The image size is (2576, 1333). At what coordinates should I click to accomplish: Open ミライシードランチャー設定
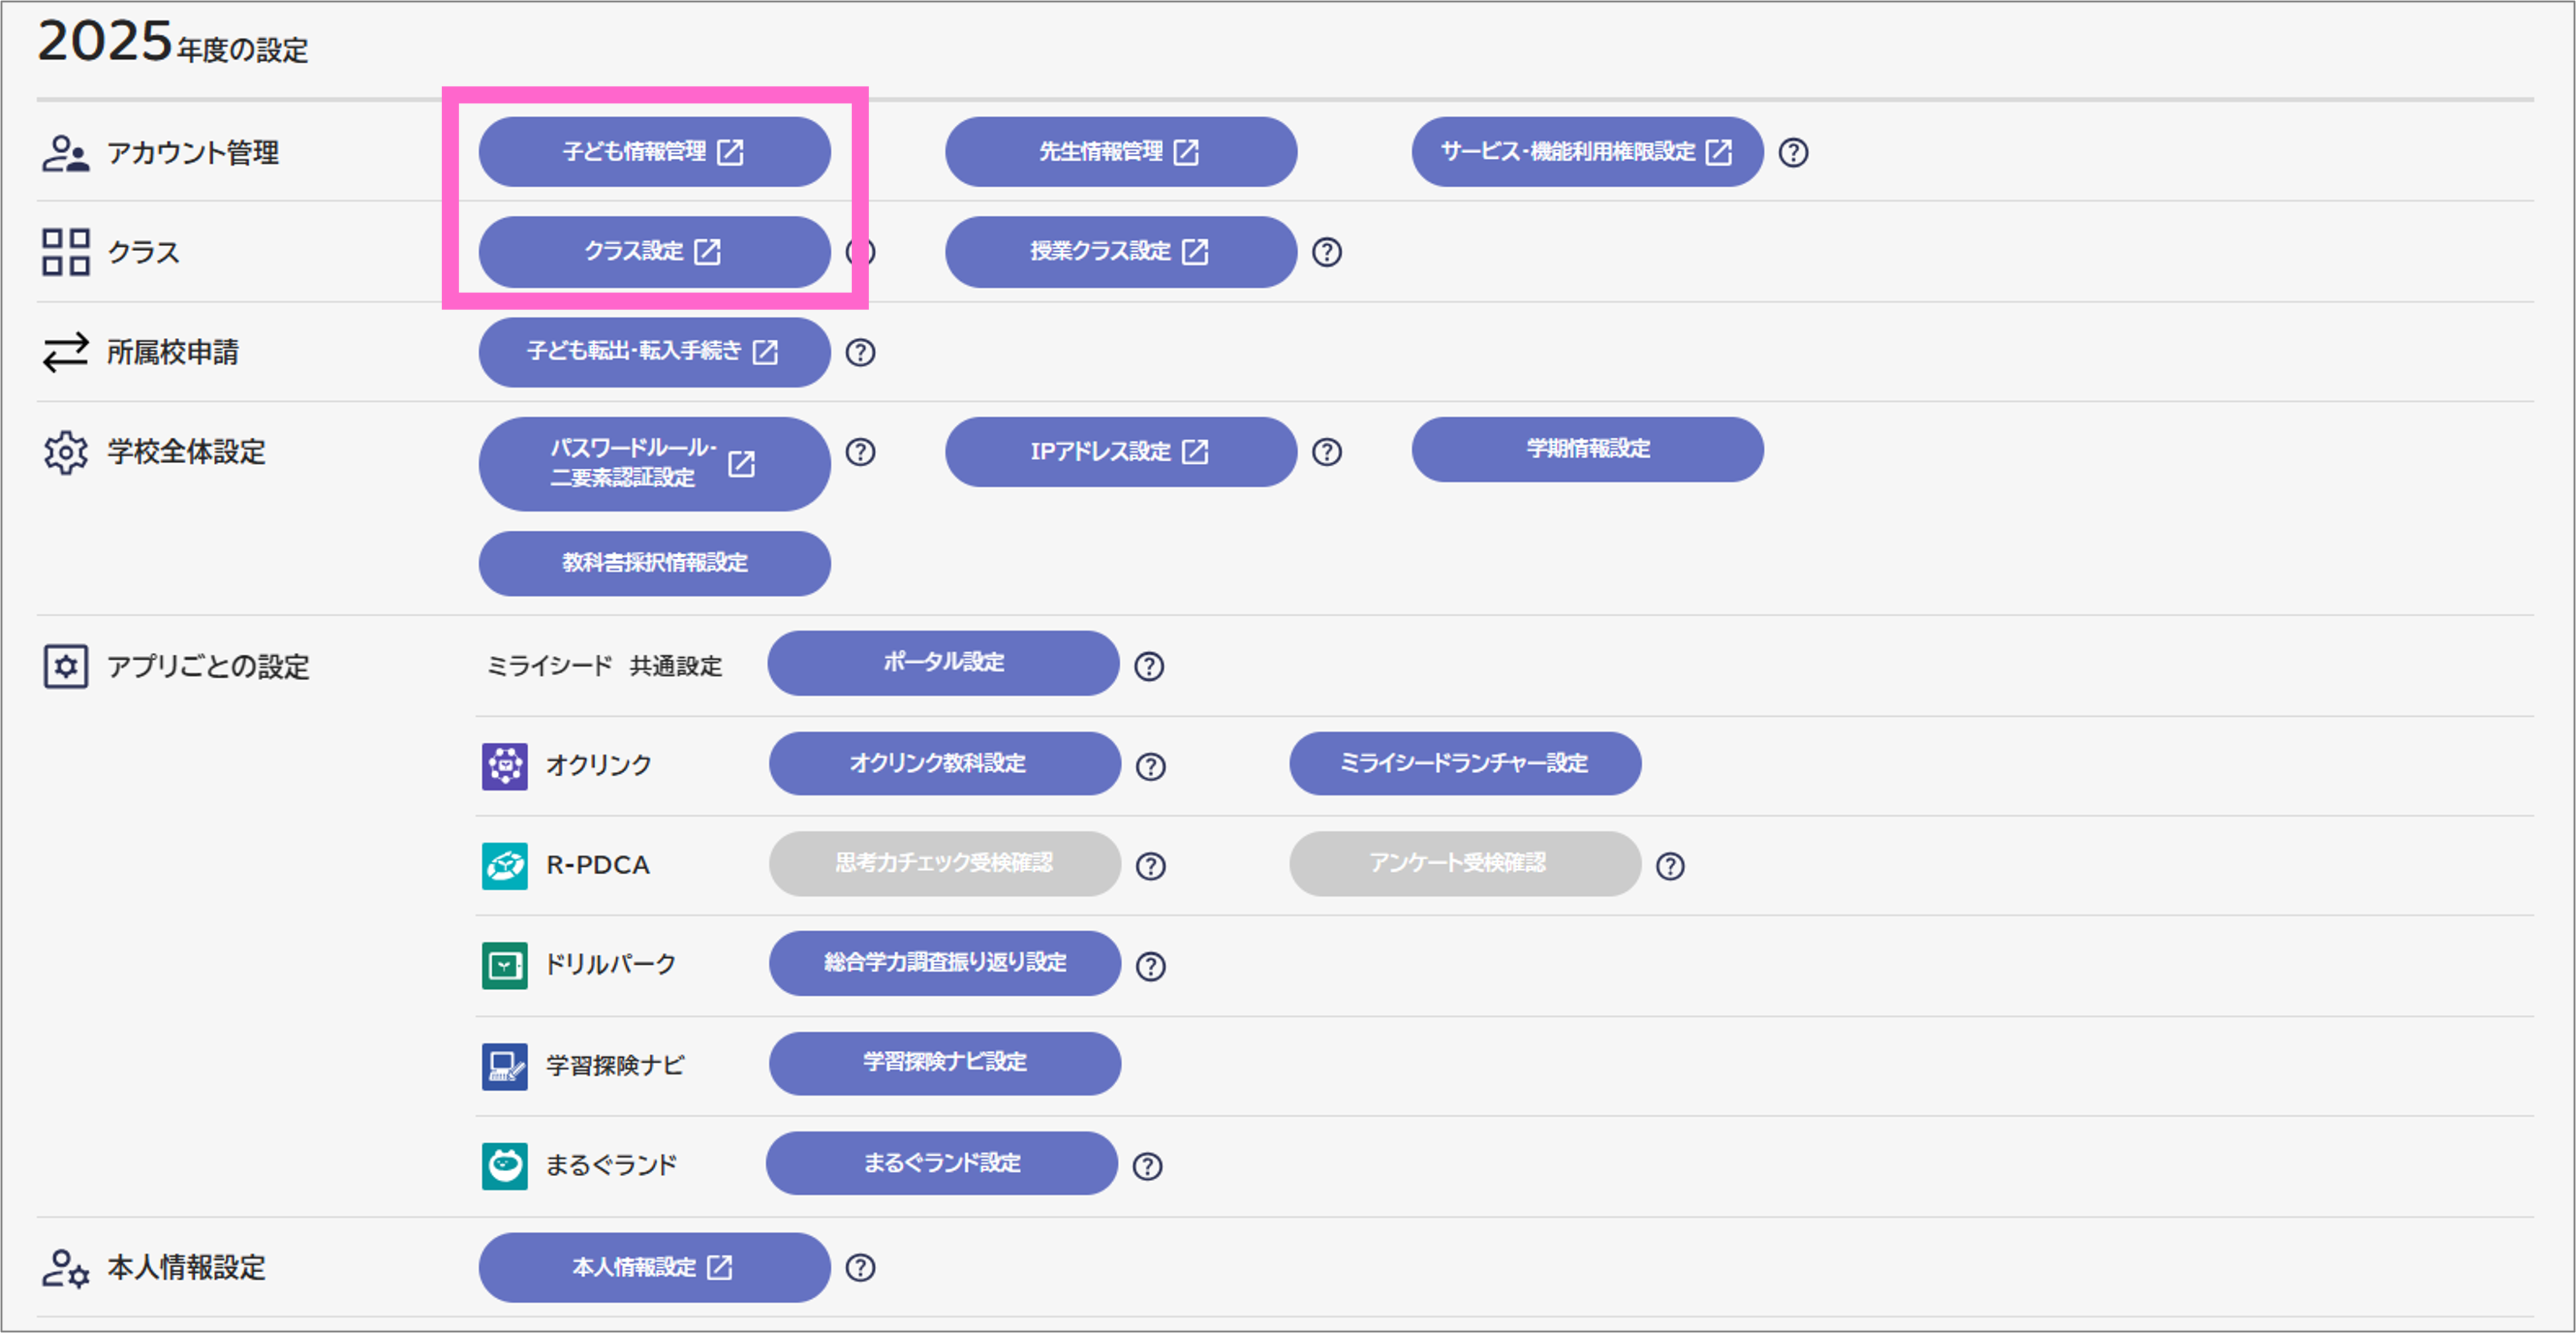[1464, 764]
